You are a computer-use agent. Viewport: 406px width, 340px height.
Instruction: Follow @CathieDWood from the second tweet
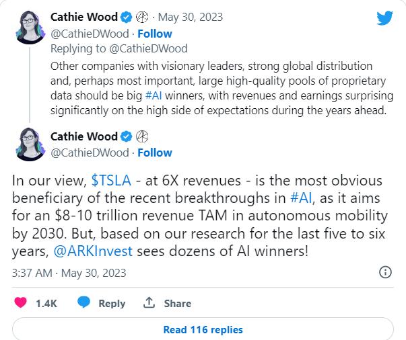(x=154, y=153)
